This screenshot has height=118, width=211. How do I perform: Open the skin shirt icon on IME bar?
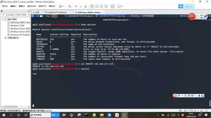click(x=199, y=96)
